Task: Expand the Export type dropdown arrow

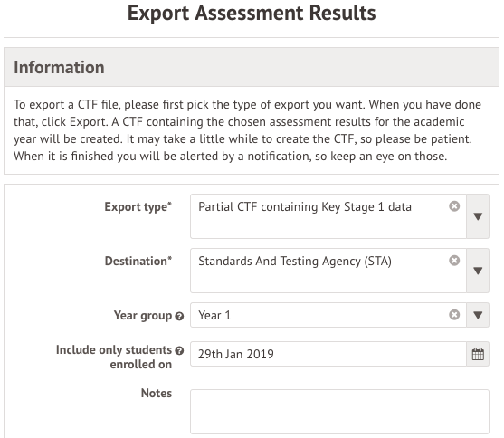Action: (478, 216)
